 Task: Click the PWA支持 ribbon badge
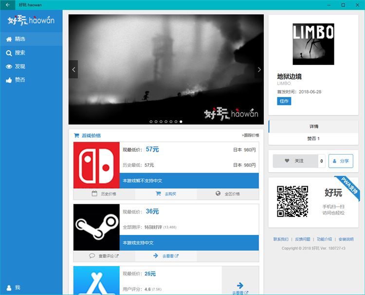pyautogui.click(x=349, y=187)
